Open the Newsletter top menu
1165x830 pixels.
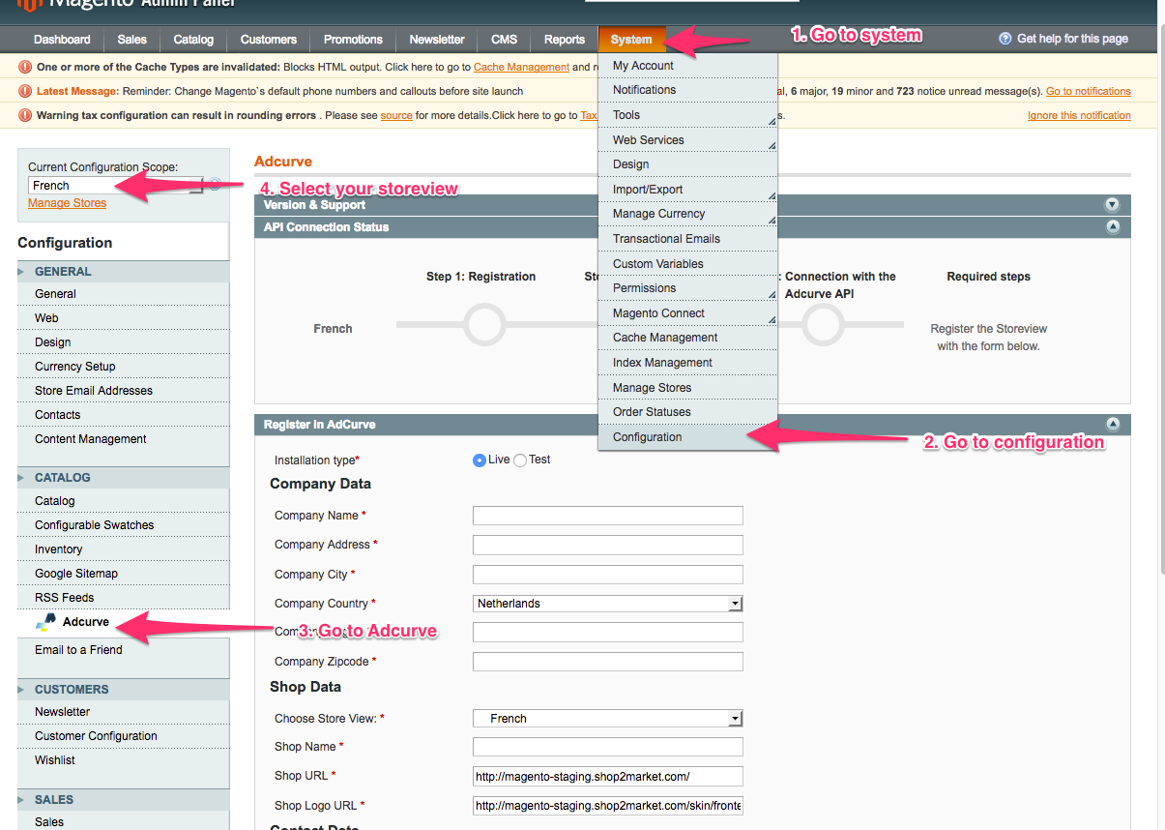[437, 40]
